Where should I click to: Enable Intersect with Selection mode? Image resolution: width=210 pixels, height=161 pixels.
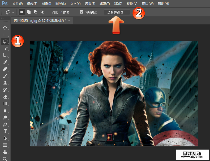point(42,12)
